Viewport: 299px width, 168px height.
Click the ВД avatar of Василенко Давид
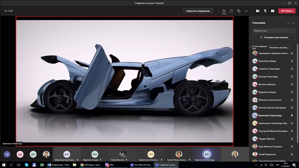pyautogui.click(x=255, y=61)
